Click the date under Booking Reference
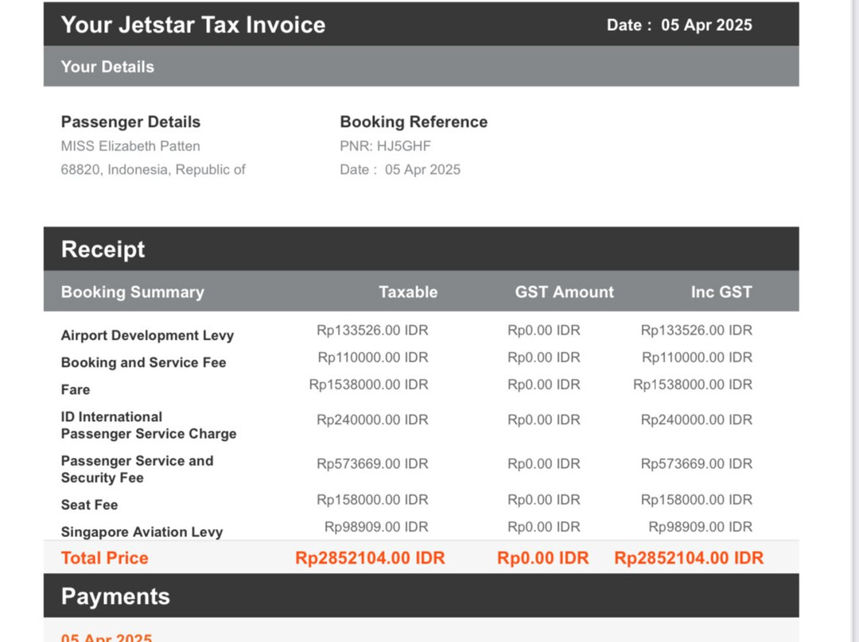This screenshot has height=642, width=859. (400, 169)
